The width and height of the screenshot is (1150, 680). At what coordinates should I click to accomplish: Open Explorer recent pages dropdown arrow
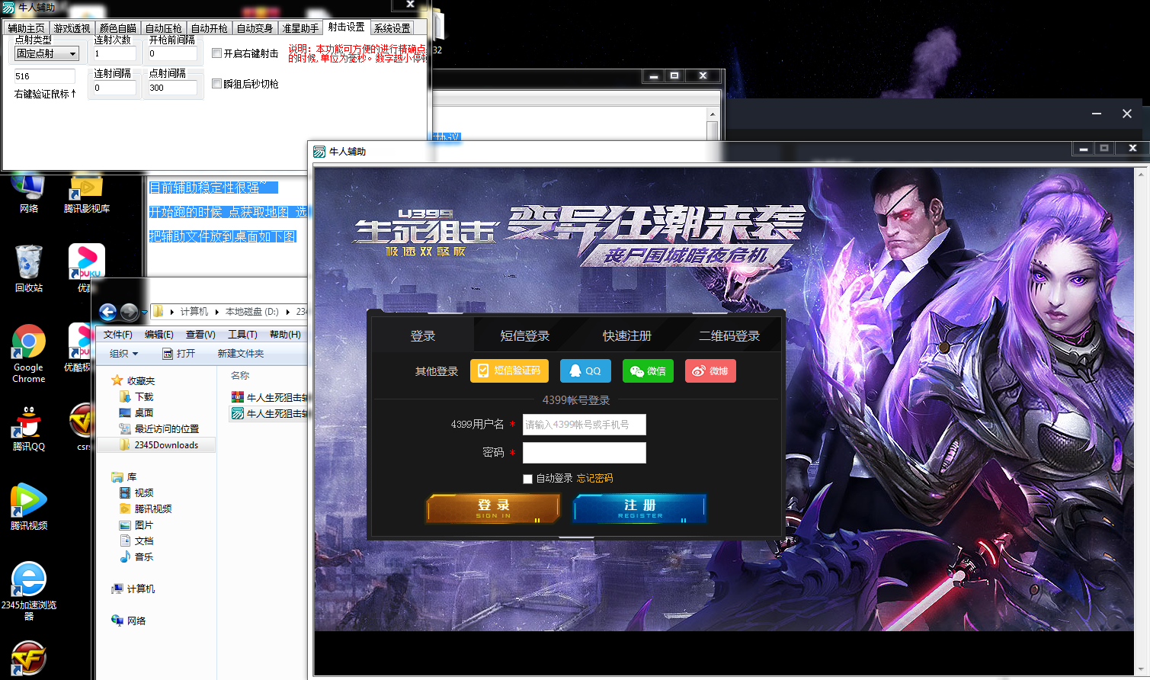(144, 312)
